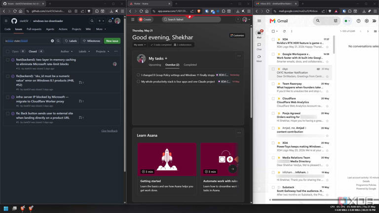Viewport: 379px width, 213px height.
Task: Open Task View on taskbar
Action: [14, 208]
